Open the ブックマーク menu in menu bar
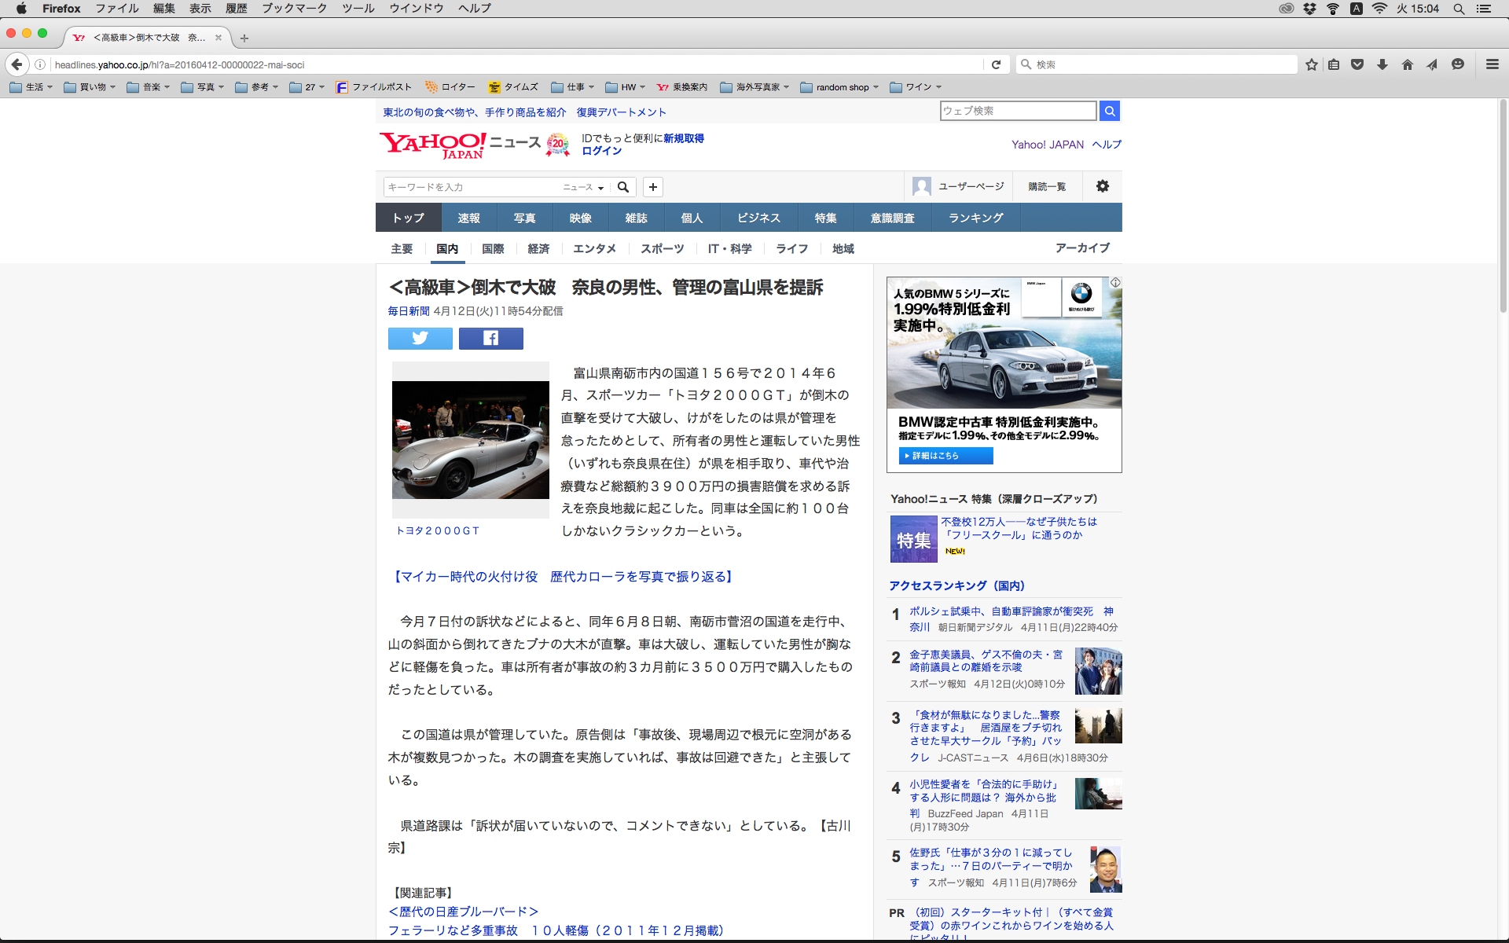Screen dimensions: 1509x943 [294, 9]
